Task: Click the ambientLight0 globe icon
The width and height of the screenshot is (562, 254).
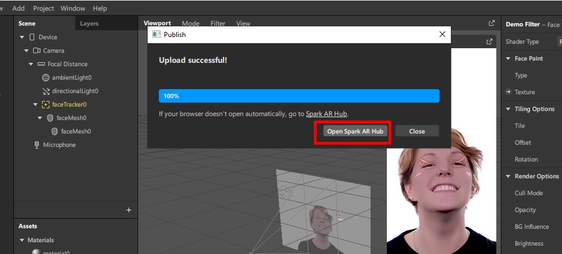Action: click(45, 77)
